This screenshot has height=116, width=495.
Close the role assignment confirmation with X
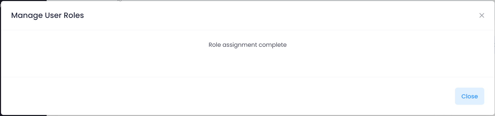[x=482, y=16]
